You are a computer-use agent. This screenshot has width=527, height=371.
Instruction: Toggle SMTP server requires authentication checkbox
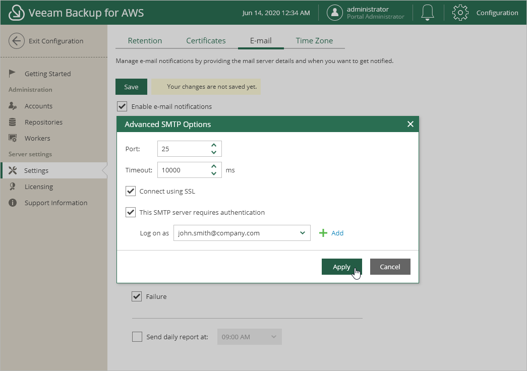click(131, 212)
